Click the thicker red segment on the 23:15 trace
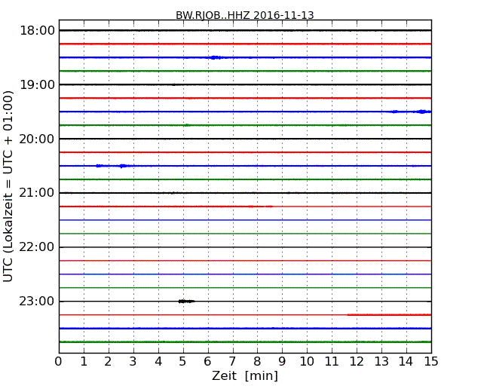Viewport: 490px width, 392px height. pos(389,315)
